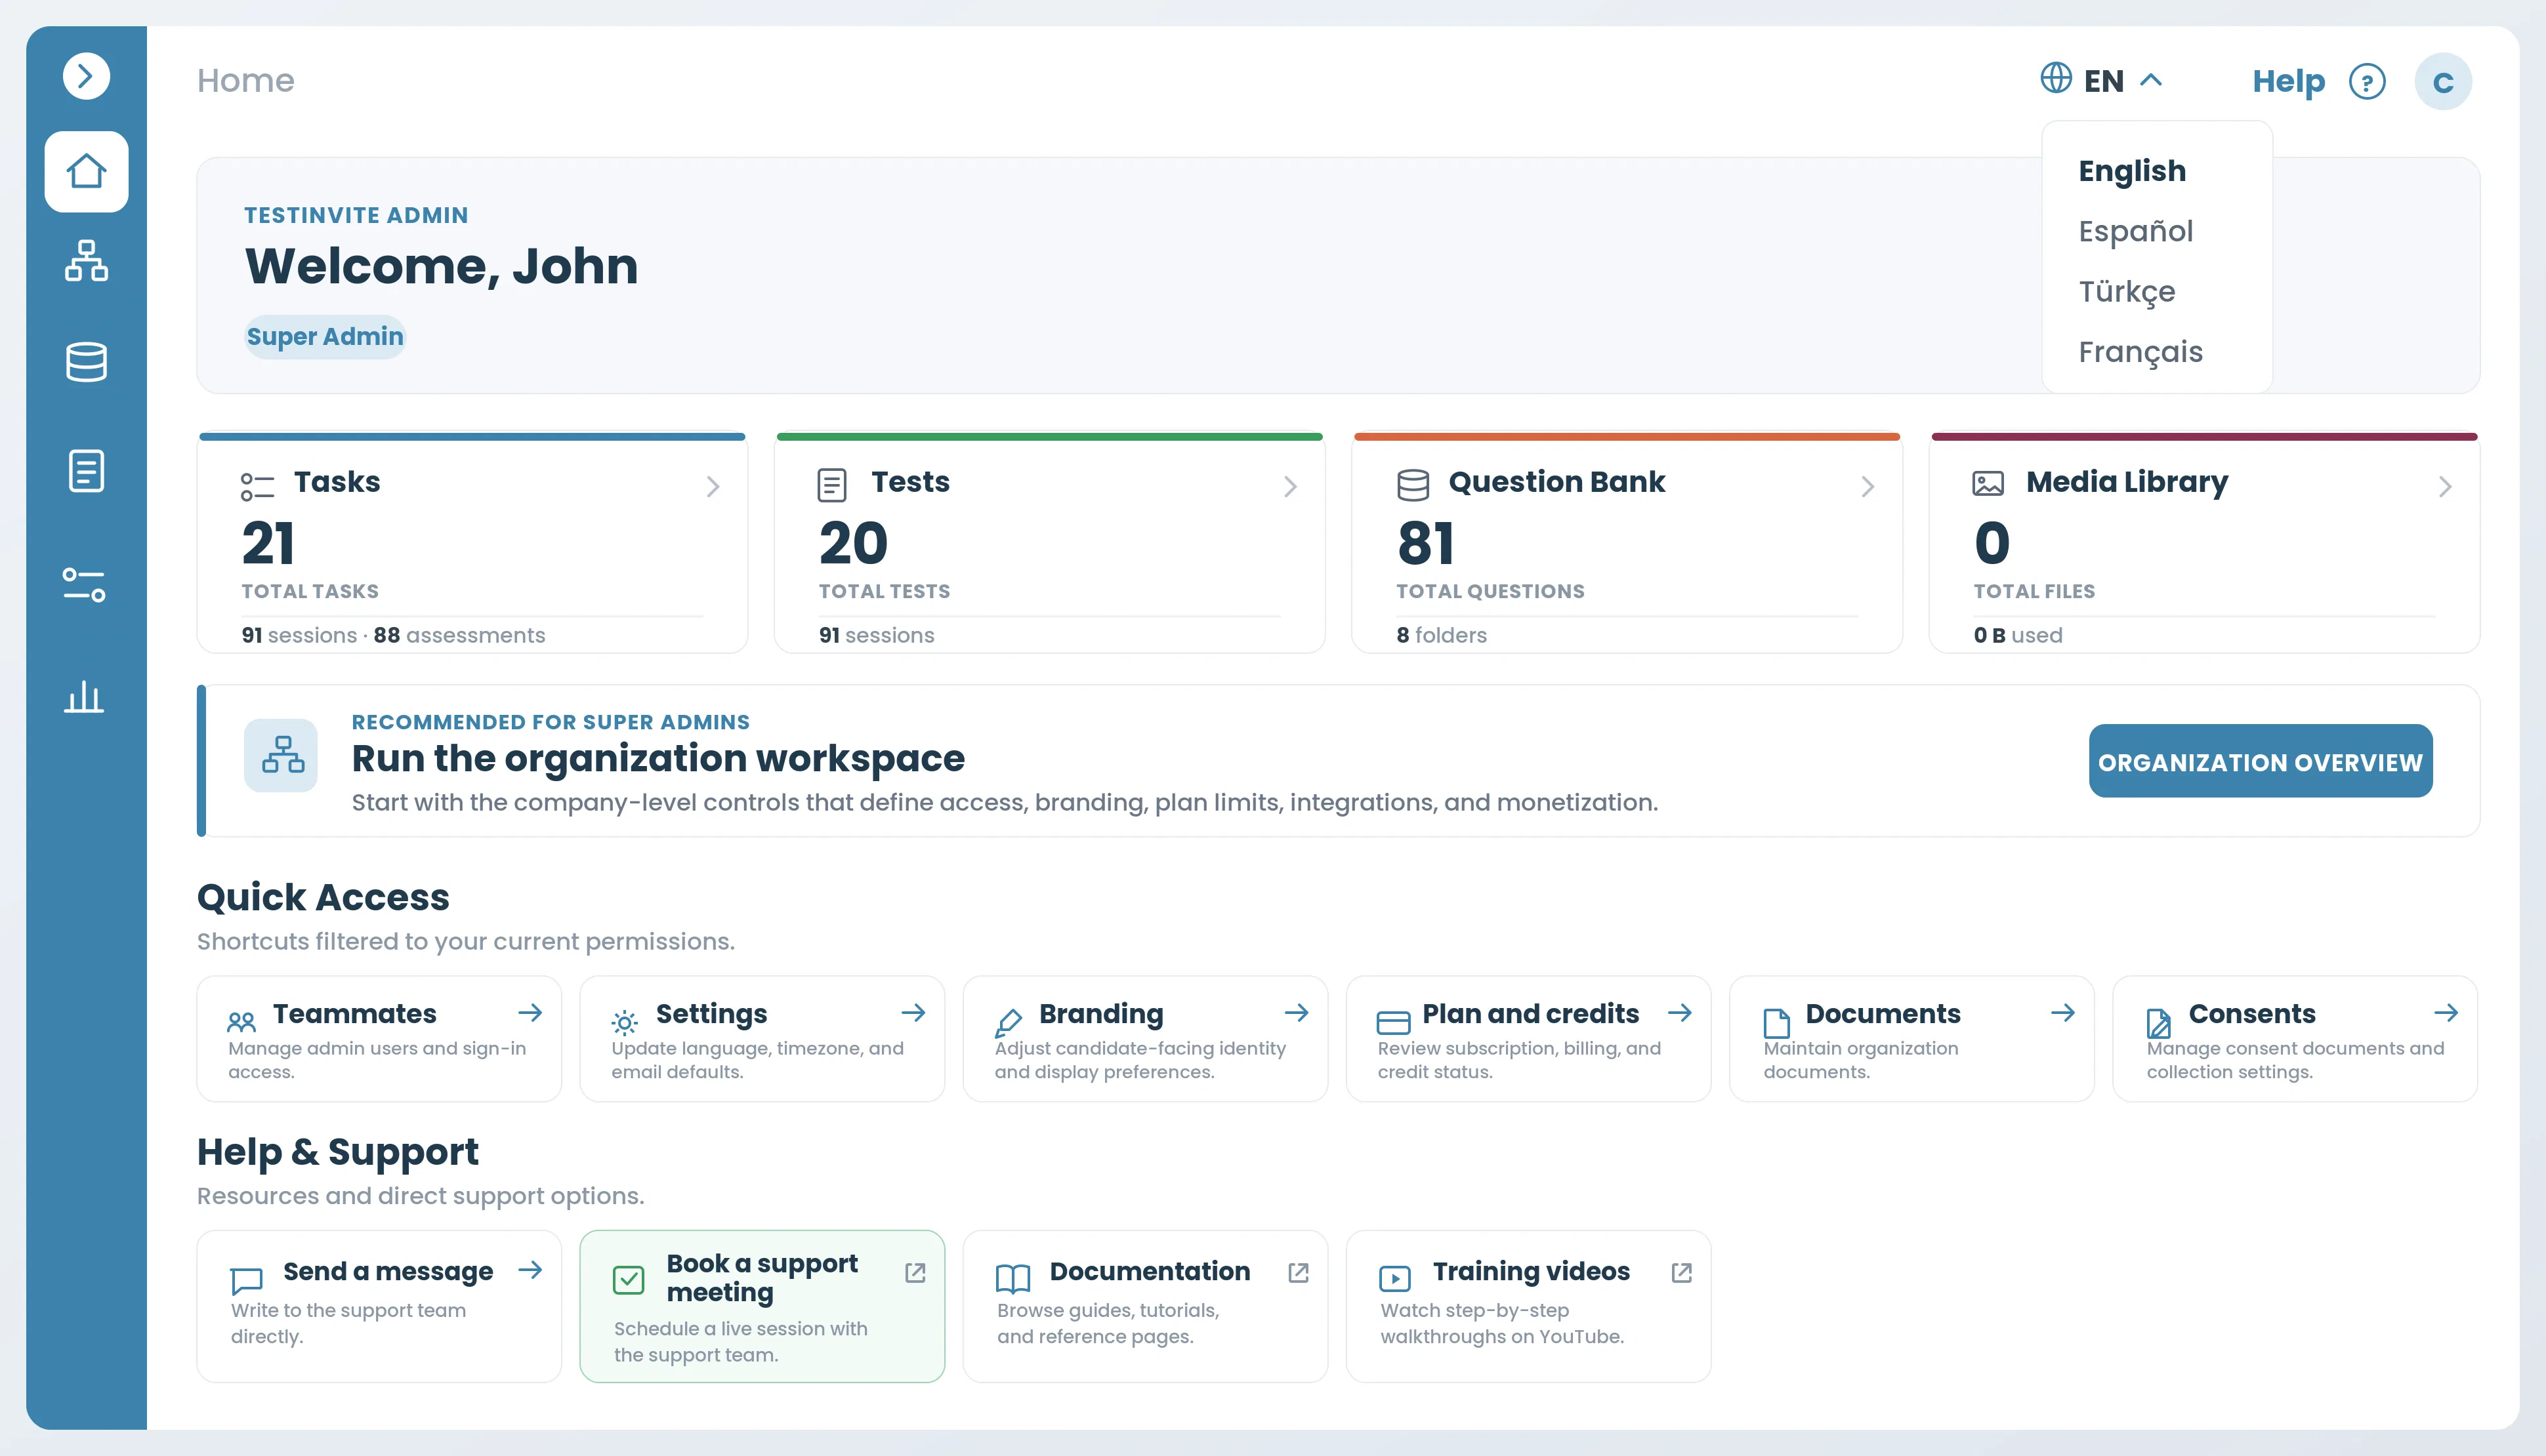Open Branding quick access card
The width and height of the screenshot is (2546, 1456).
1146,1039
